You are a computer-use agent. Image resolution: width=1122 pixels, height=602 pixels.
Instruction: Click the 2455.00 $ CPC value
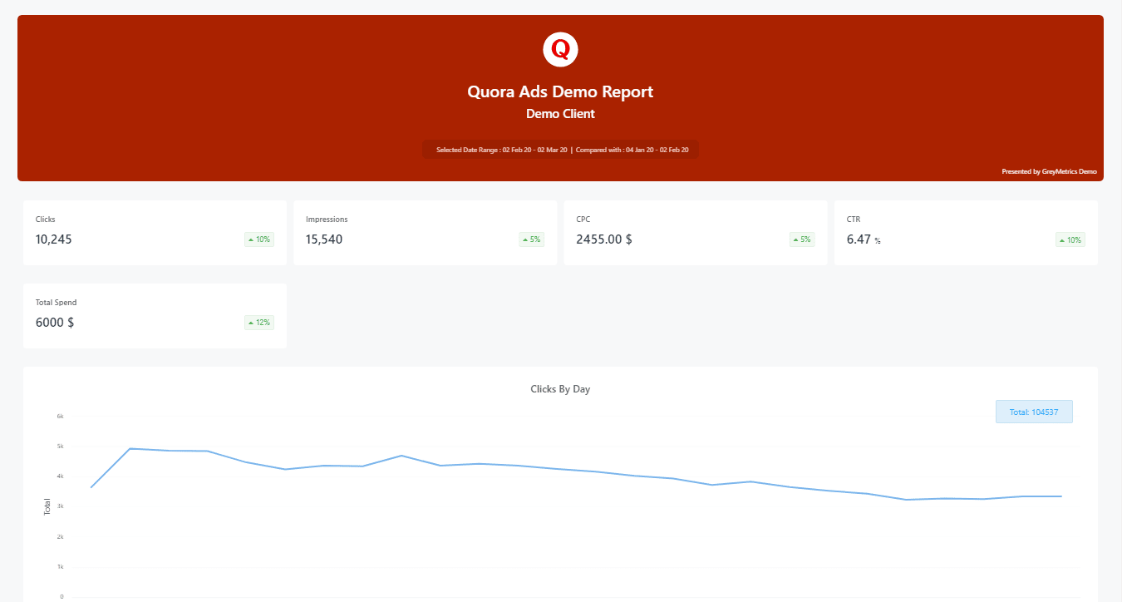point(604,239)
